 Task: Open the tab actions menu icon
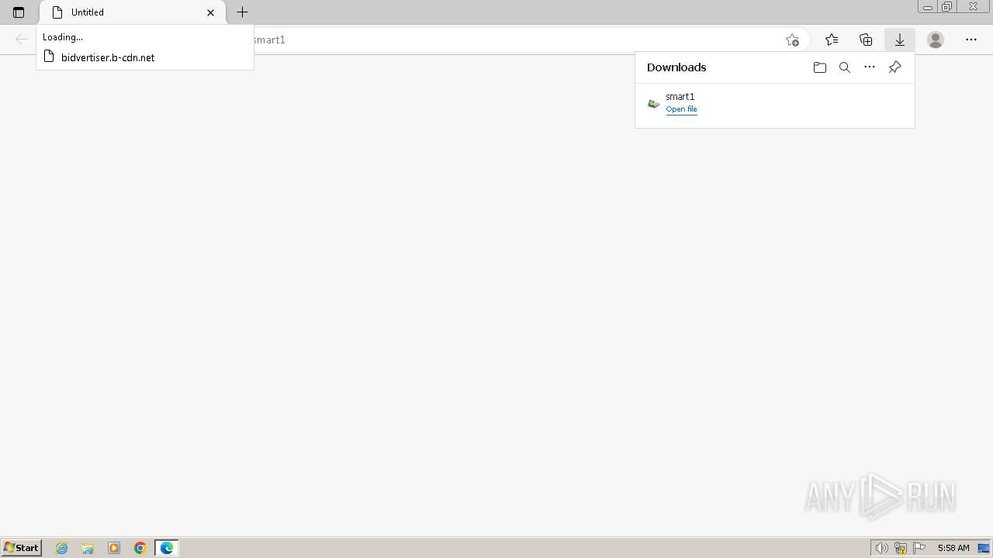19,12
